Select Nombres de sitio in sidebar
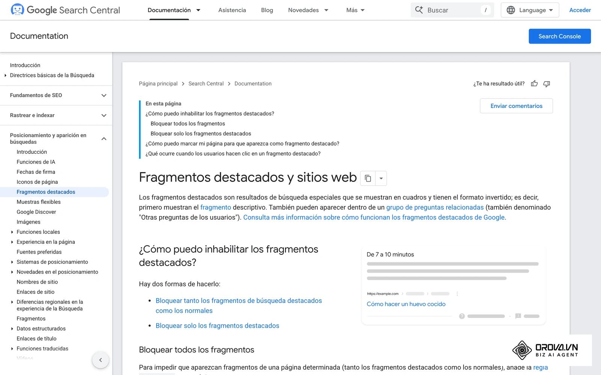This screenshot has width=601, height=375. click(x=37, y=282)
